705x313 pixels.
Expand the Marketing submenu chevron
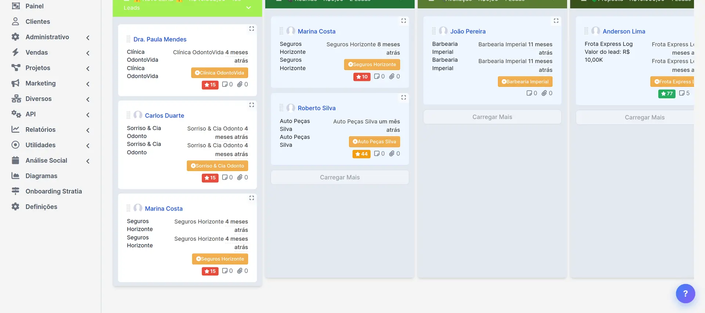coord(88,84)
